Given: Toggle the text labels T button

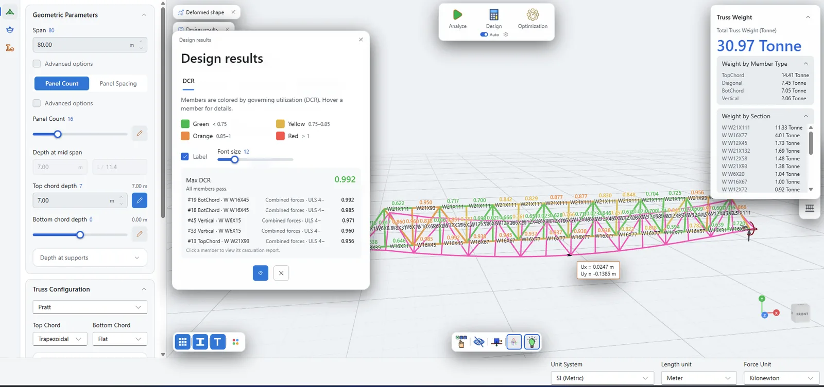Looking at the screenshot, I should pos(218,342).
